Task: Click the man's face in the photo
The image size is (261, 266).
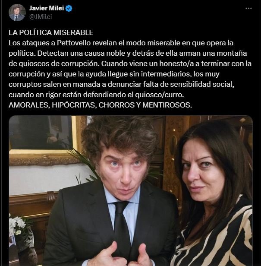Action: coord(123,174)
